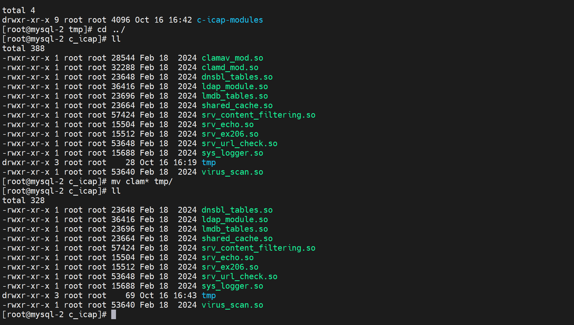Click the 'total 388' line
This screenshot has height=325, width=574.
23,49
